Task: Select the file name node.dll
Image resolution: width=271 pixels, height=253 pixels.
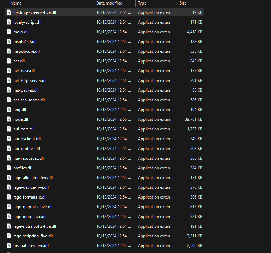Action: point(20,119)
